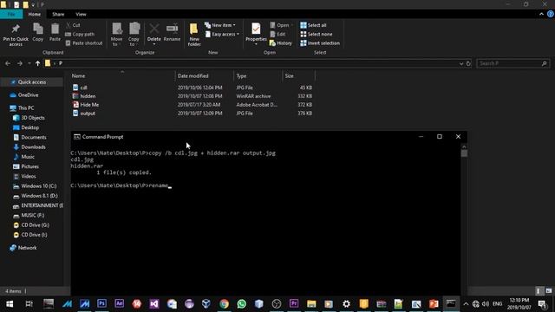Click Select none in ribbon

pyautogui.click(x=316, y=35)
